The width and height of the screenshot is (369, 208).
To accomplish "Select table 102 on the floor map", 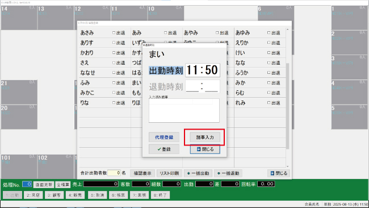I will pyautogui.click(x=56, y=167).
